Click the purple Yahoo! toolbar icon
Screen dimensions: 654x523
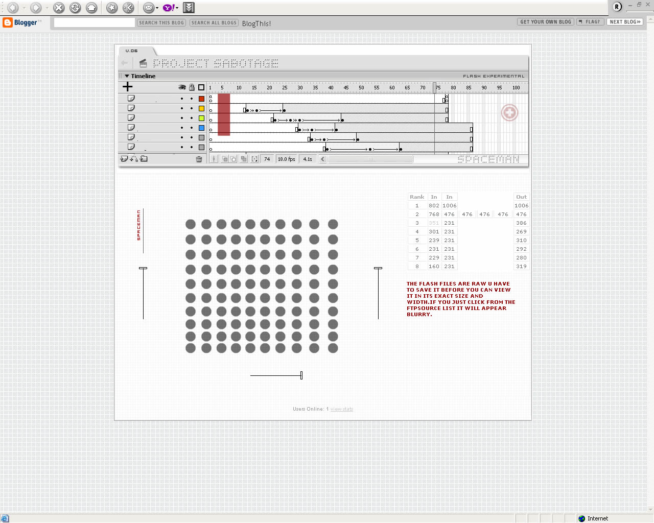coord(169,8)
